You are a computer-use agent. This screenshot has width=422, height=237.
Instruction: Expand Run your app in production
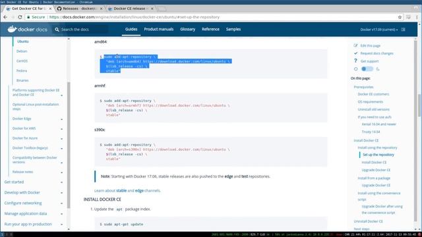pyautogui.click(x=61, y=224)
